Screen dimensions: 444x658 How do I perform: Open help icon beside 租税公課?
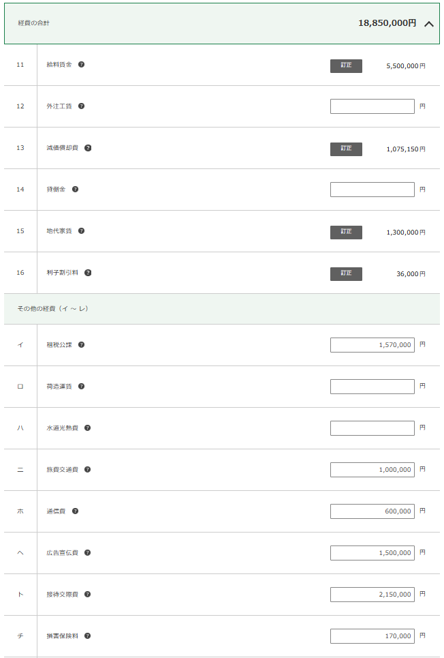click(x=82, y=345)
